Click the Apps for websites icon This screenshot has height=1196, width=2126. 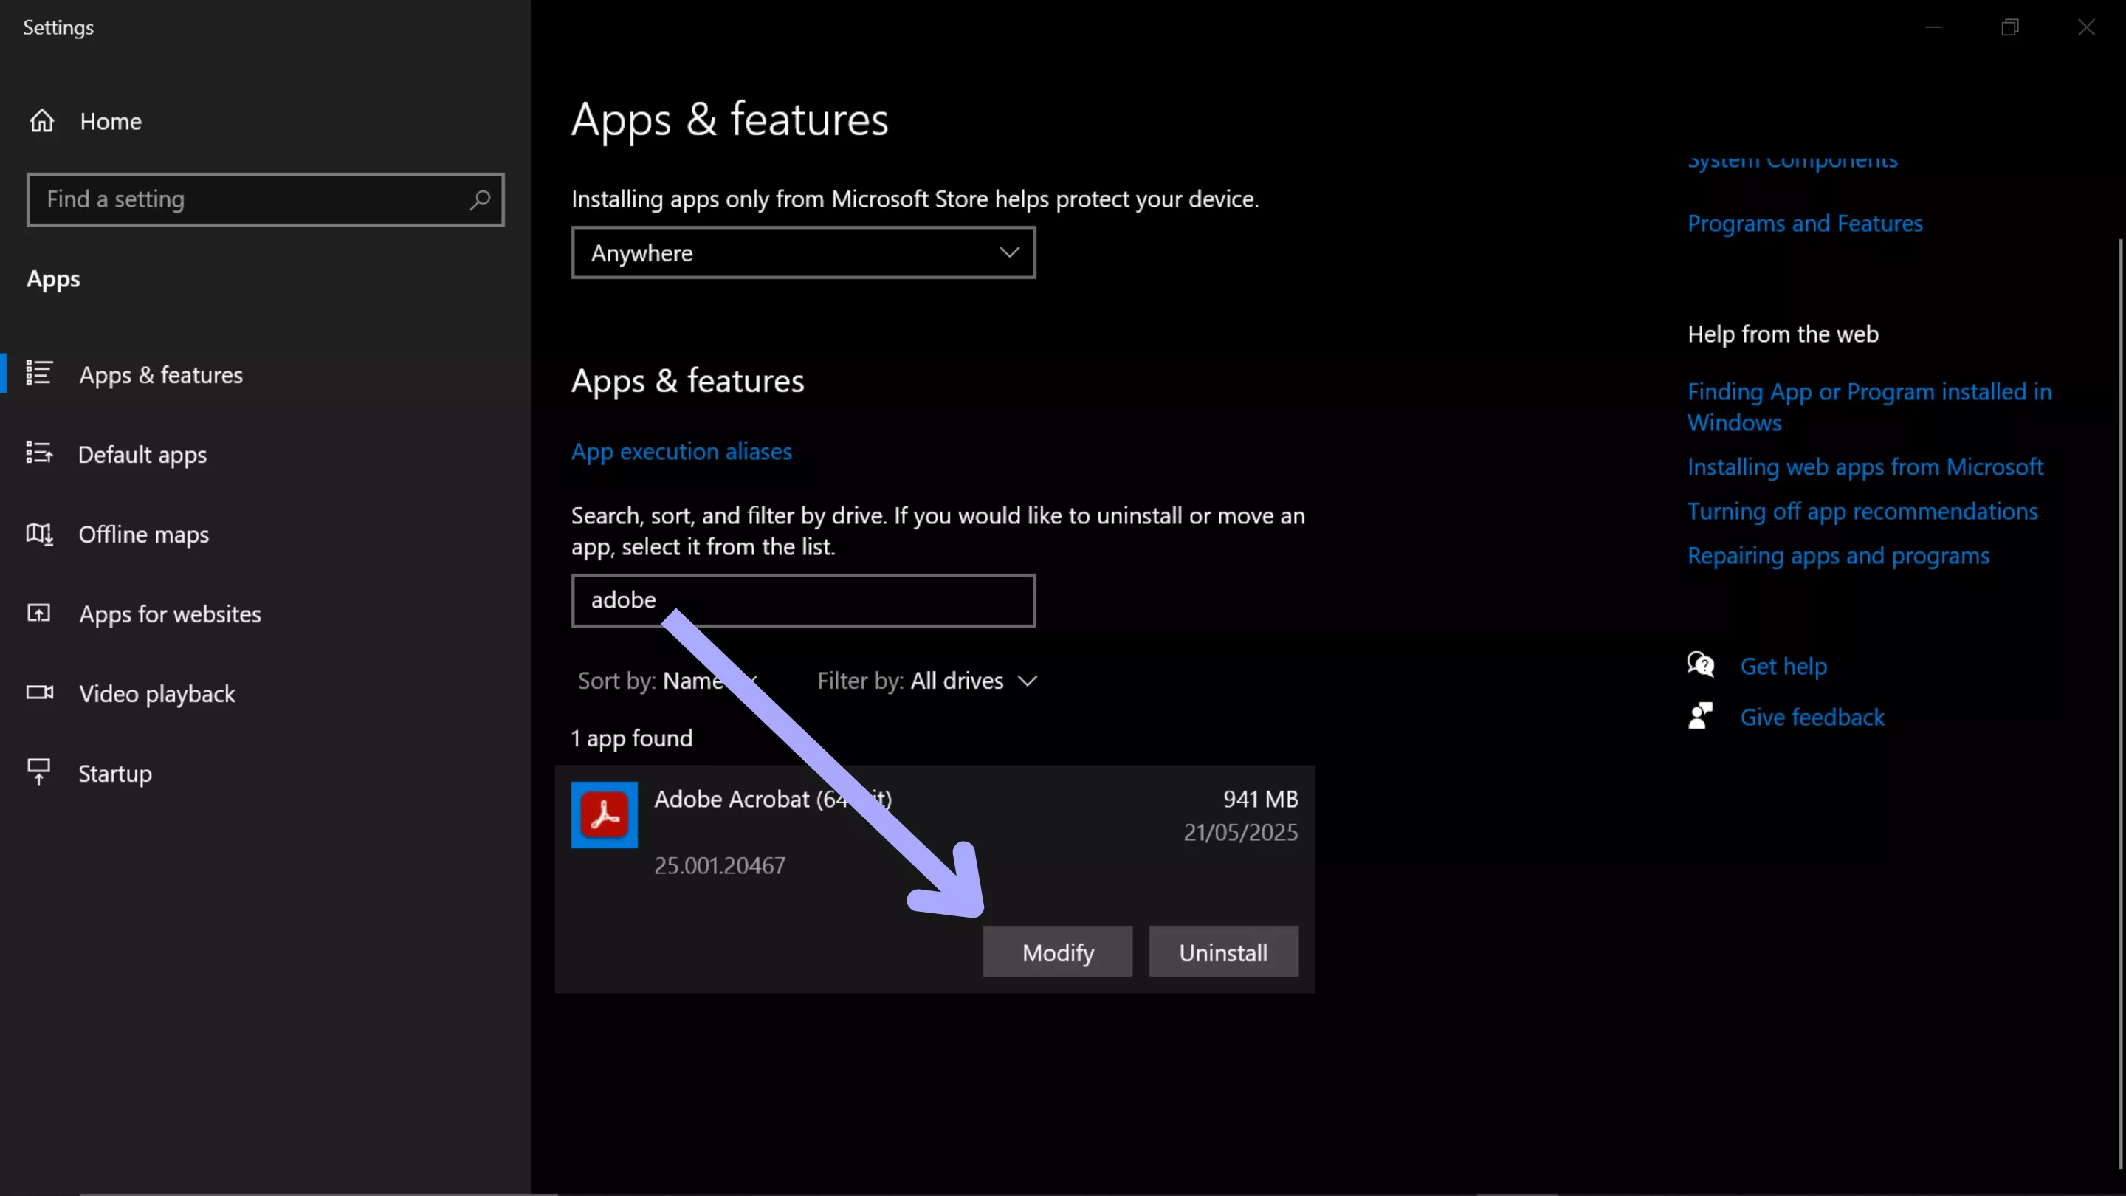(39, 613)
